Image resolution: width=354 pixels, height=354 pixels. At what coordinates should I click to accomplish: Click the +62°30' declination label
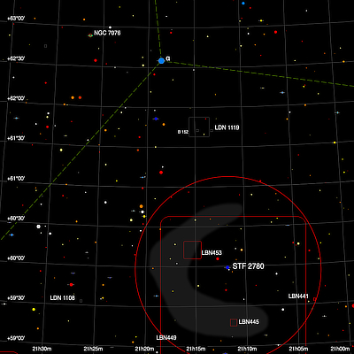(16, 58)
